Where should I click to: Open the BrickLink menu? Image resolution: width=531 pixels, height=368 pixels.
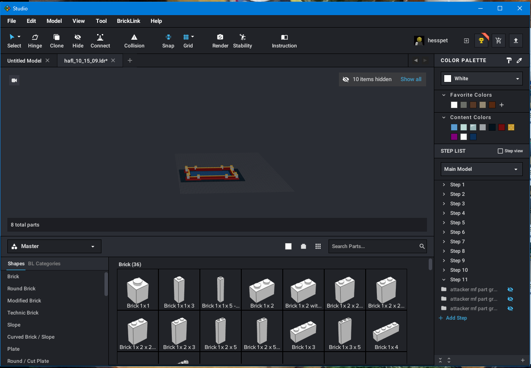click(128, 21)
